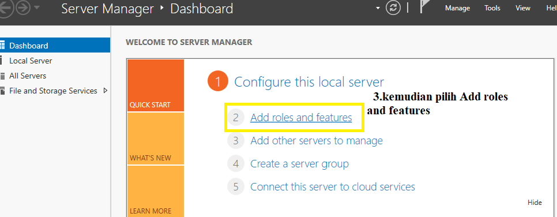This screenshot has height=217, width=557.
Task: Open the Notifications flag icon
Action: (x=426, y=7)
